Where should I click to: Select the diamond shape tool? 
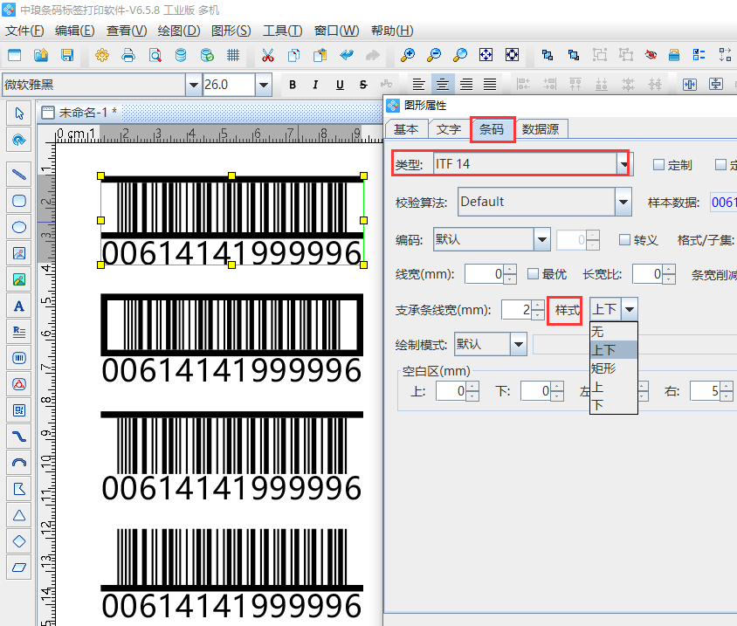(x=19, y=541)
